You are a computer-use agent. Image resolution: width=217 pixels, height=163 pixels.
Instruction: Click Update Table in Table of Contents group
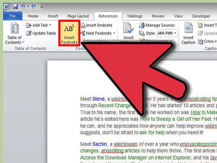tap(41, 33)
